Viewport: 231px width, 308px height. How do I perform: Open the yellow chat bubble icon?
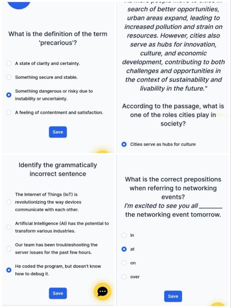coord(102,291)
